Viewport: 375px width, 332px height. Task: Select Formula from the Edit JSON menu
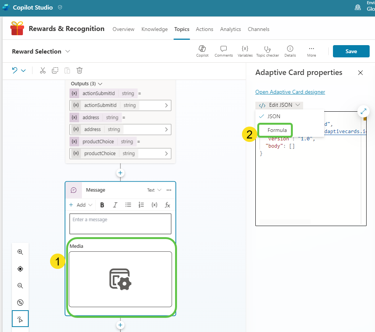point(275,130)
